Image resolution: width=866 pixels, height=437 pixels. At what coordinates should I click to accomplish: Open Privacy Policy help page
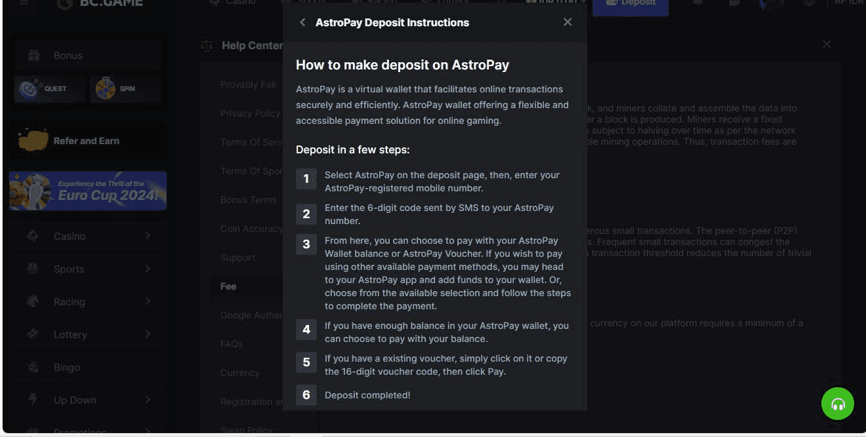[250, 113]
